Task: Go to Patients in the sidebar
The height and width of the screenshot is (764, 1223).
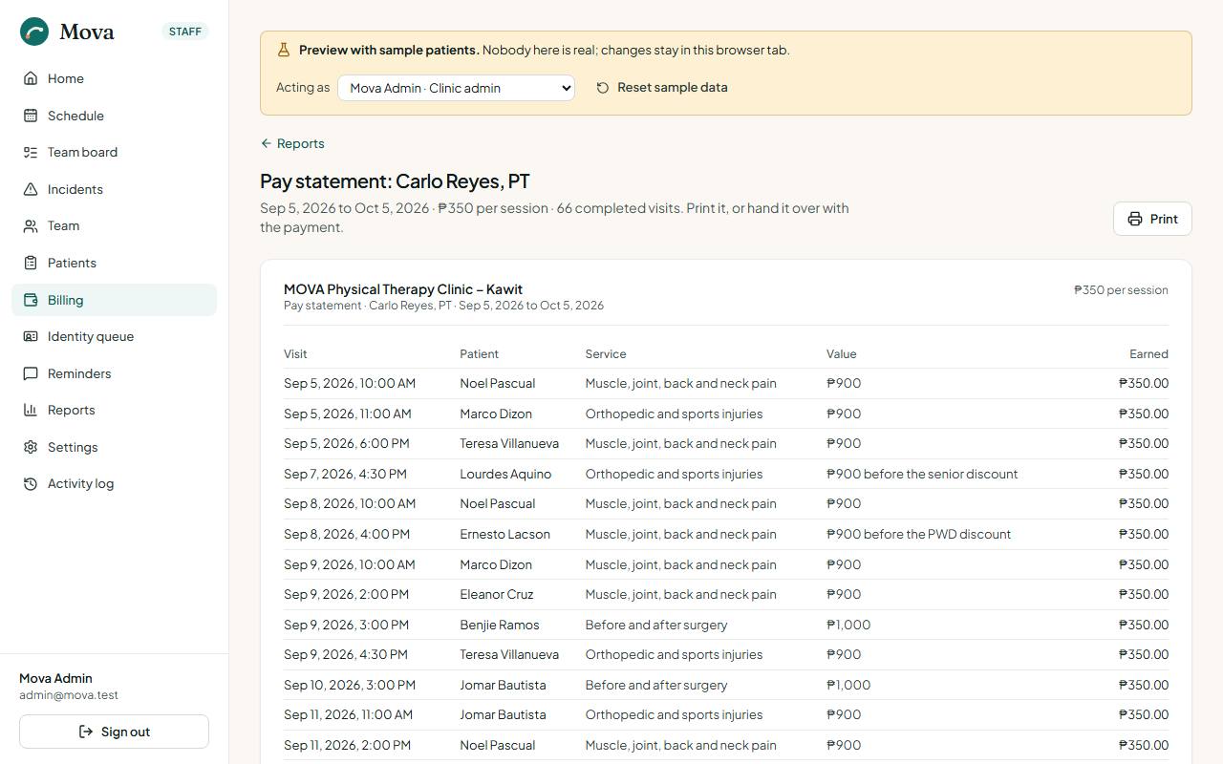Action: pos(114,263)
